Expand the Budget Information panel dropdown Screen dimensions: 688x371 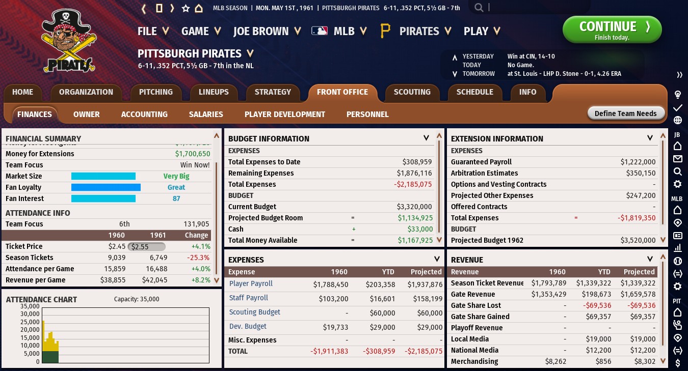(x=427, y=138)
